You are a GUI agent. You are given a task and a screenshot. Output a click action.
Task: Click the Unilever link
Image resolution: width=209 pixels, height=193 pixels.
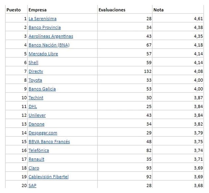click(37, 115)
